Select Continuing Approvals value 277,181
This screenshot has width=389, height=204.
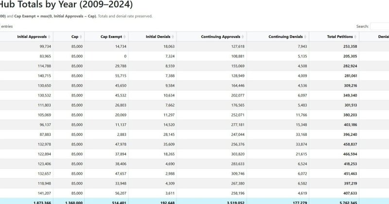click(238, 125)
